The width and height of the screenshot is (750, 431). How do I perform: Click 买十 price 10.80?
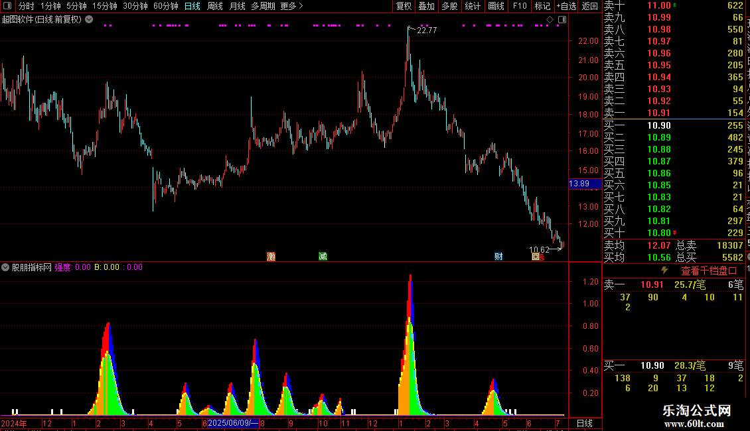(658, 233)
